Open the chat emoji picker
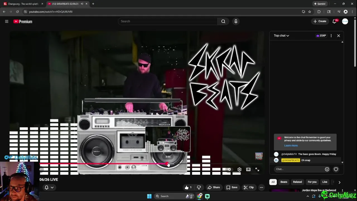Screen dimensions: 357x201 pos(327,169)
